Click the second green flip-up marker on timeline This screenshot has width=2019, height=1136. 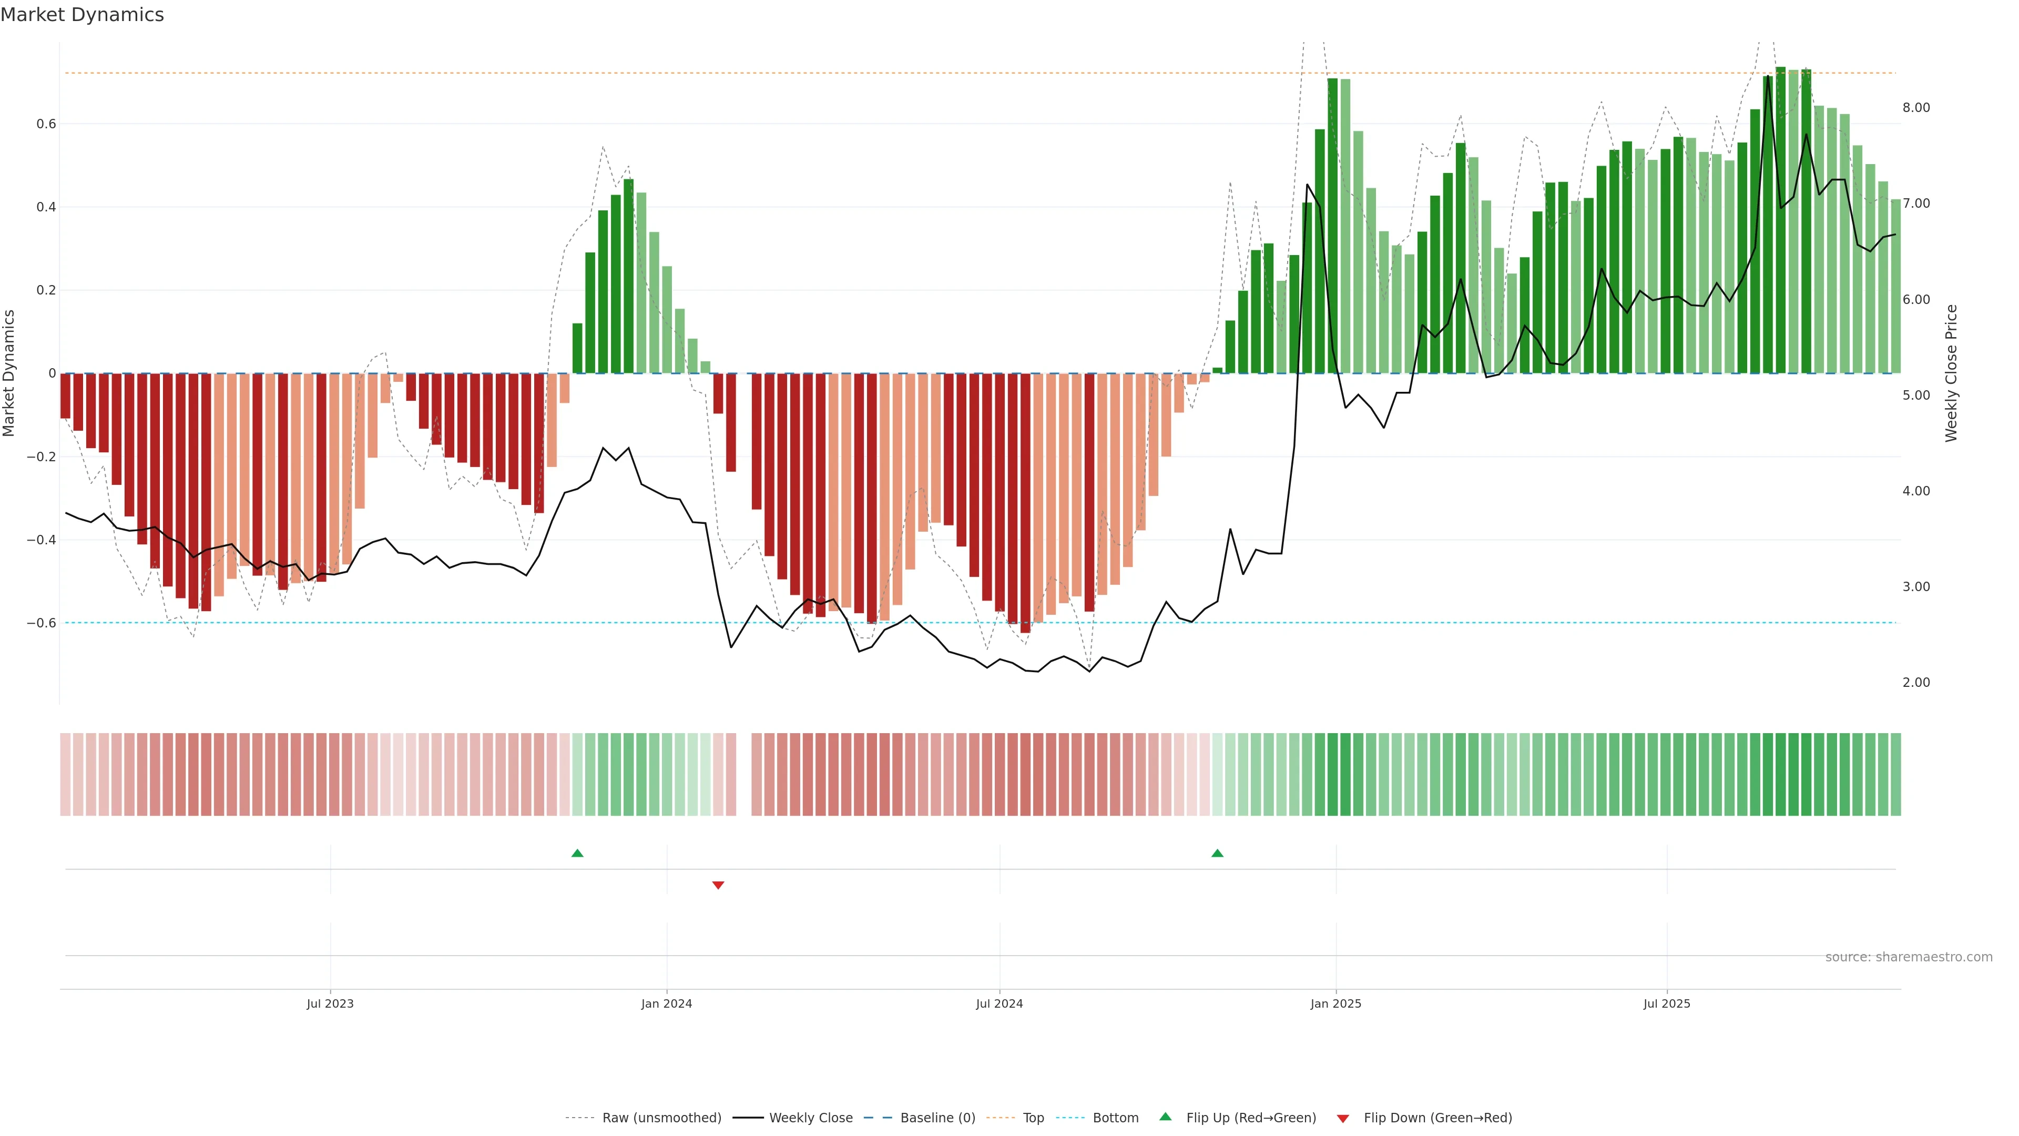(x=1217, y=853)
